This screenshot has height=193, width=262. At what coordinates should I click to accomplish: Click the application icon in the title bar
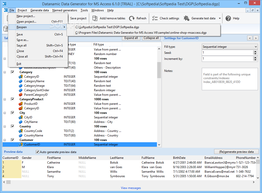pyautogui.click(x=5, y=4)
